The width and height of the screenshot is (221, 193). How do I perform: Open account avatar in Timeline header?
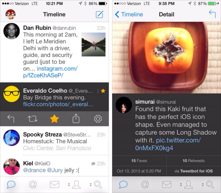click(11, 14)
